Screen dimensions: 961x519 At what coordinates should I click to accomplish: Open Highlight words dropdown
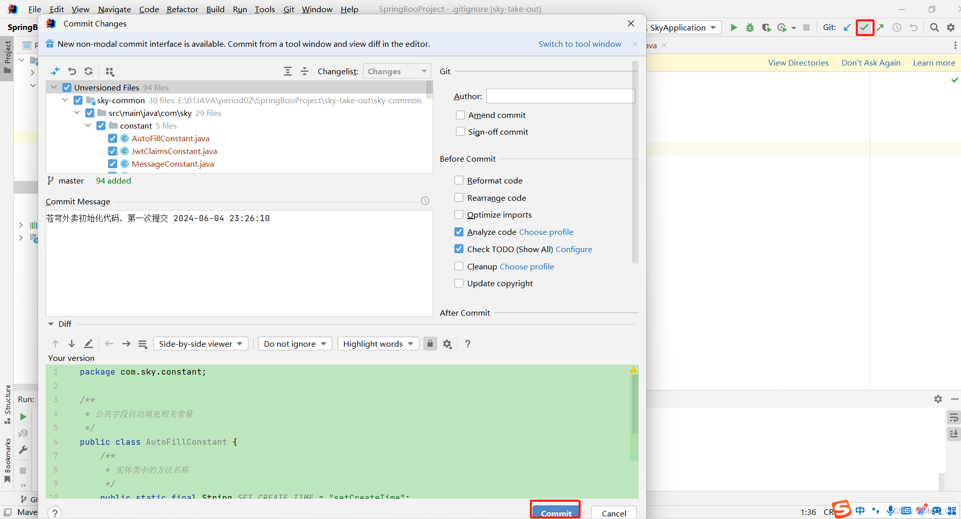(x=378, y=344)
